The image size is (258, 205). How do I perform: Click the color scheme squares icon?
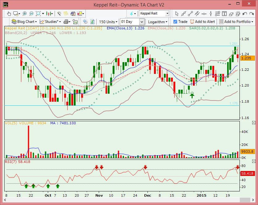80,14
